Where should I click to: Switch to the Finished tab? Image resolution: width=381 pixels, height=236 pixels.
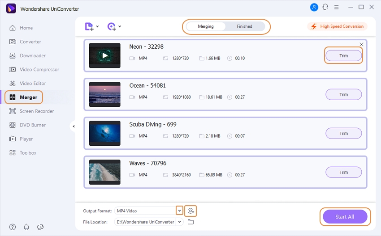(x=244, y=26)
